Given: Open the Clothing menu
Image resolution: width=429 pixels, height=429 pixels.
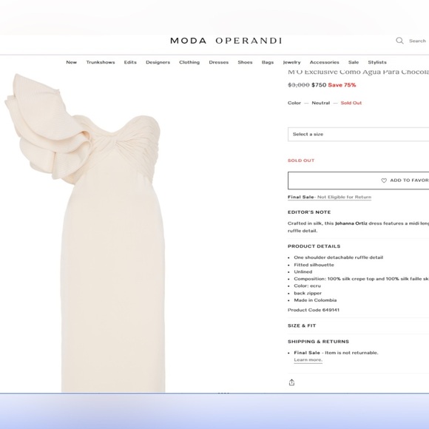Looking at the screenshot, I should click(189, 62).
